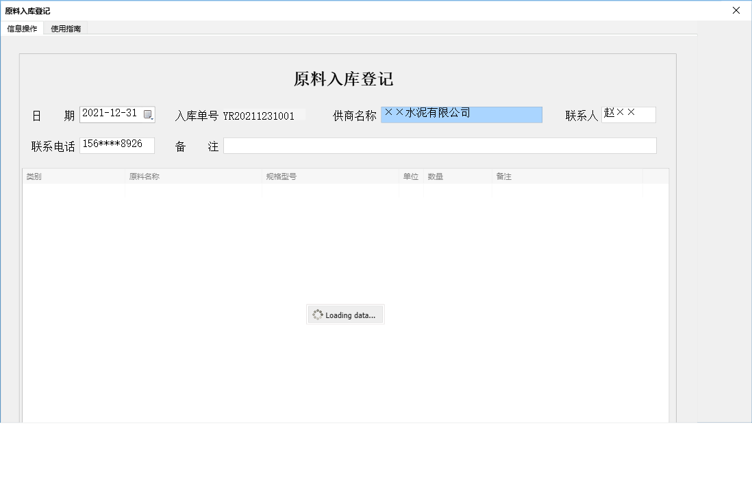
Task: Click the Loading data spinner indicator
Action: coord(344,314)
